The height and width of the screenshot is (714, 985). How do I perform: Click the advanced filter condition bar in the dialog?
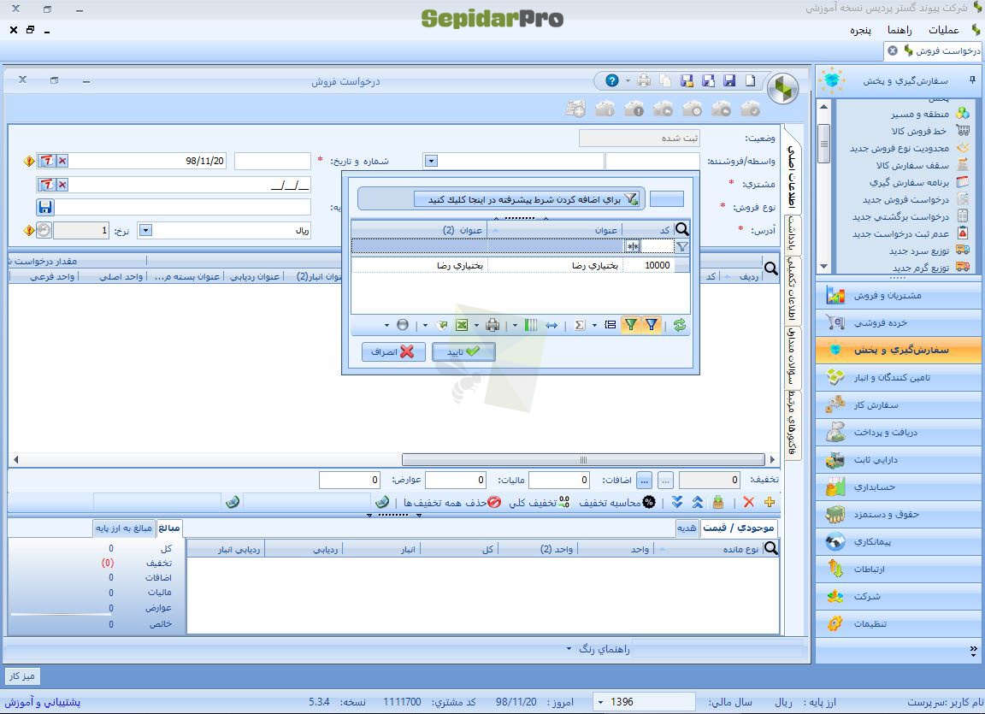pos(527,199)
